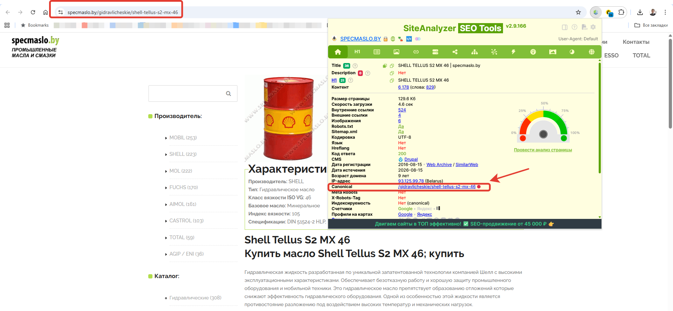673x311 pixels.
Task: Click 'Провести анализ страницы' link
Action: coord(543,150)
